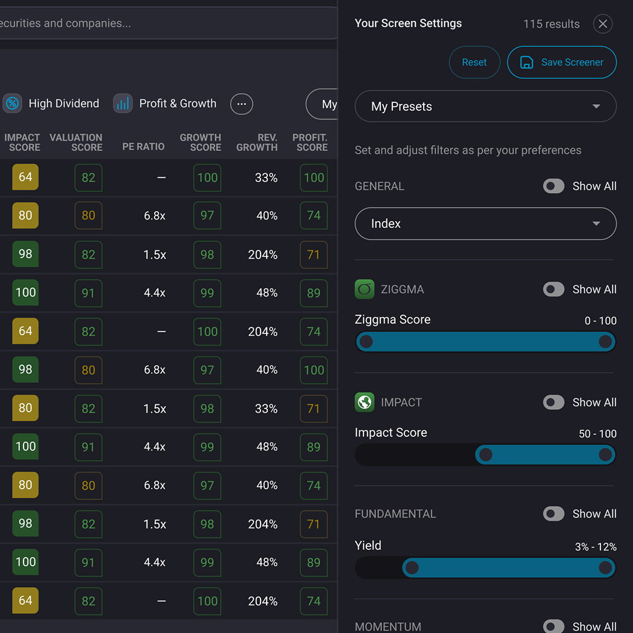
Task: Click the left handle of the Yield slider
Action: coord(412,567)
